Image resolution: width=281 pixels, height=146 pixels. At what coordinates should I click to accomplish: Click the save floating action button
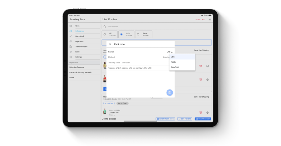pos(170,93)
